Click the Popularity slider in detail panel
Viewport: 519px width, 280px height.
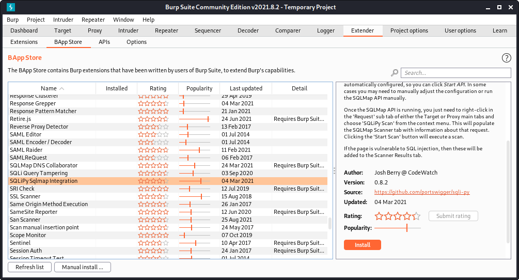pyautogui.click(x=398, y=228)
